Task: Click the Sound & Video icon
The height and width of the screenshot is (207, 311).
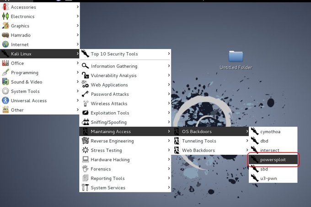Action: (x=5, y=82)
